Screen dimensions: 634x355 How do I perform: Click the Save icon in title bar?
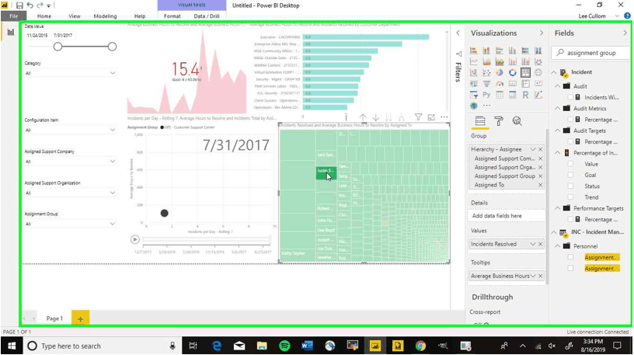pyautogui.click(x=19, y=5)
